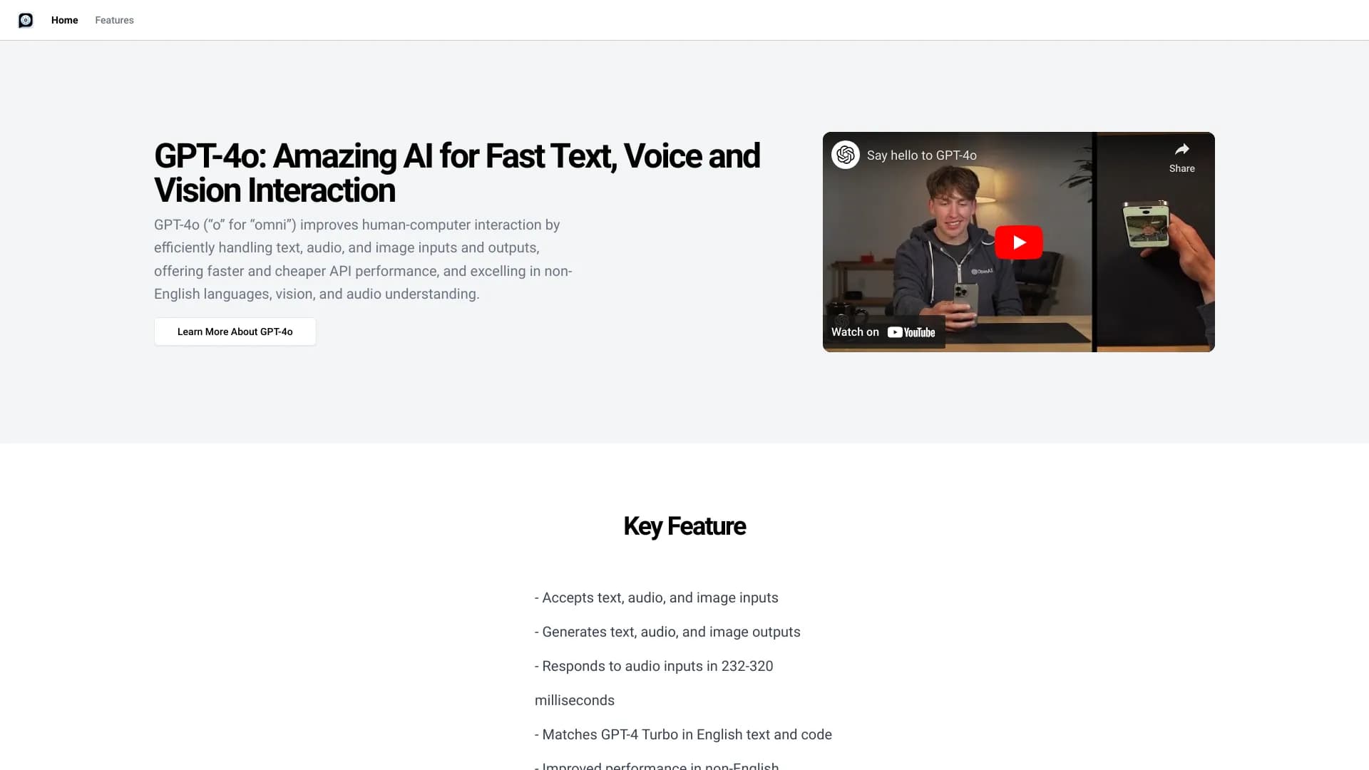Play the embedded YouTube video
Viewport: 1369px width, 770px height.
click(1018, 242)
